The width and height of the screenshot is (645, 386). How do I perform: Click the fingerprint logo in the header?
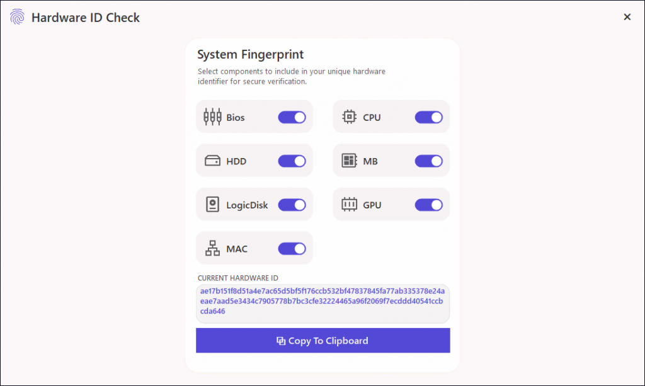click(x=18, y=17)
